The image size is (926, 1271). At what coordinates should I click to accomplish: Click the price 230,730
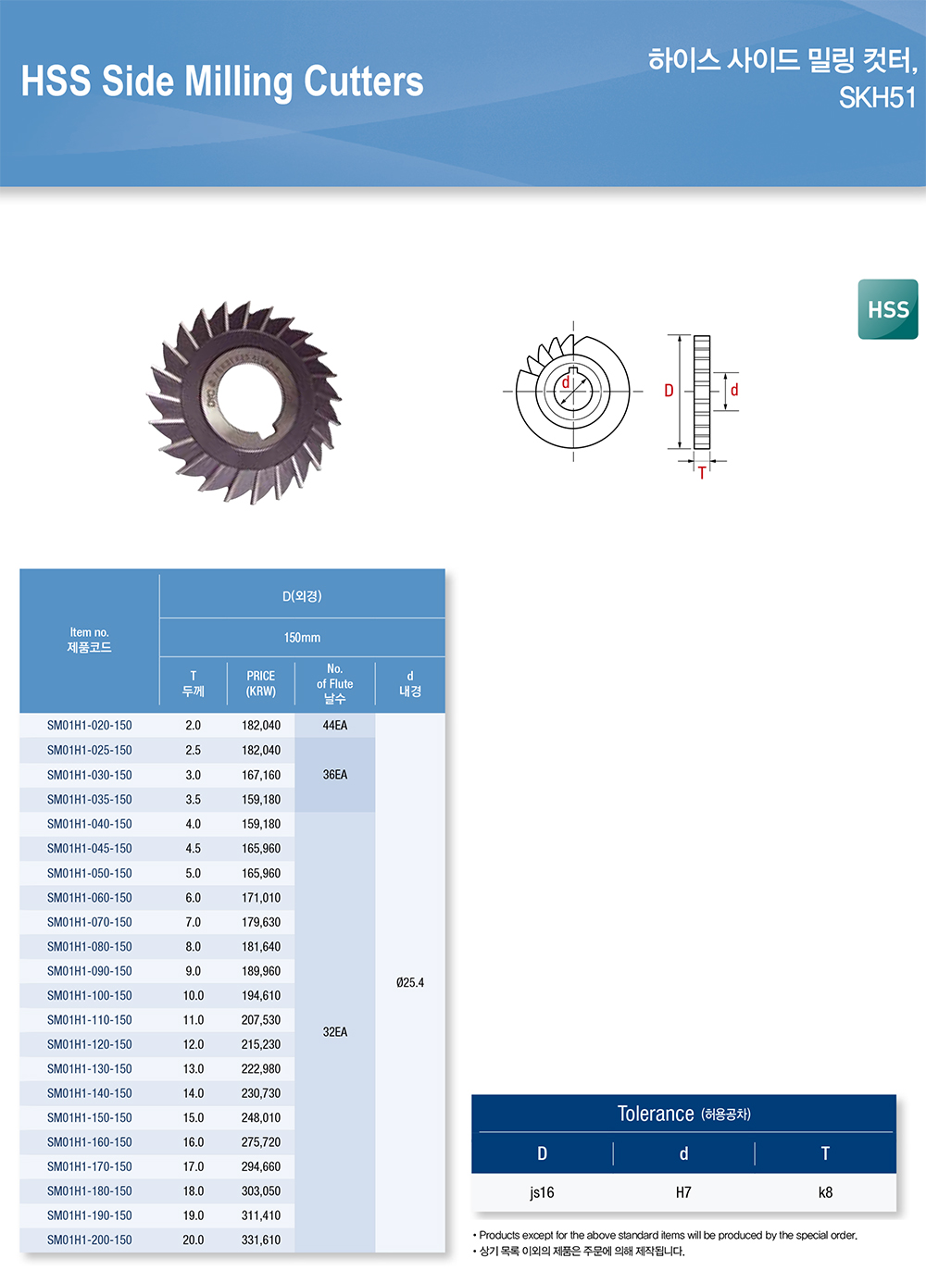(x=261, y=1093)
